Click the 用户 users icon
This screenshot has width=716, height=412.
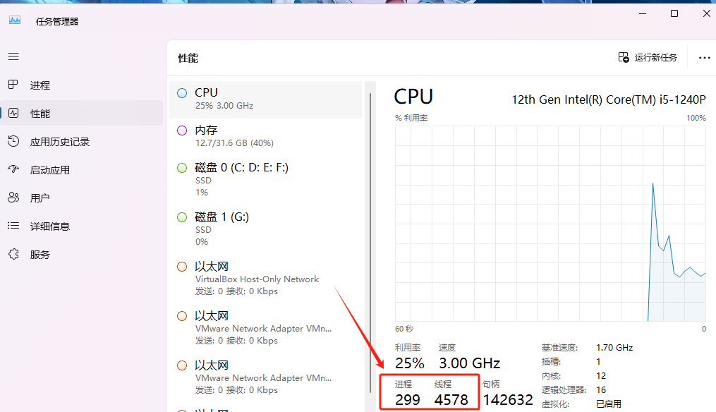click(x=13, y=198)
